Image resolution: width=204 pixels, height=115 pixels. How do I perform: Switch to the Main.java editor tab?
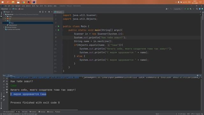pyautogui.click(x=58, y=12)
